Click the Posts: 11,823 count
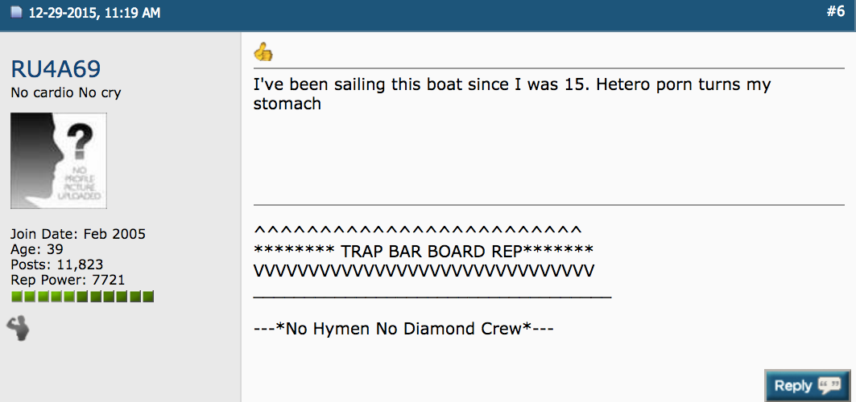The height and width of the screenshot is (402, 856). pos(57,265)
